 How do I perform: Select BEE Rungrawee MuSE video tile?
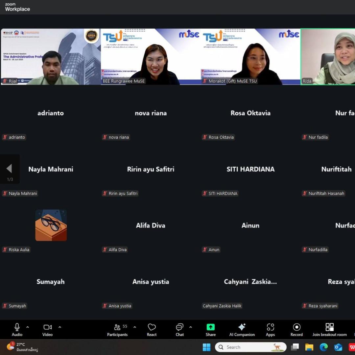(x=151, y=57)
